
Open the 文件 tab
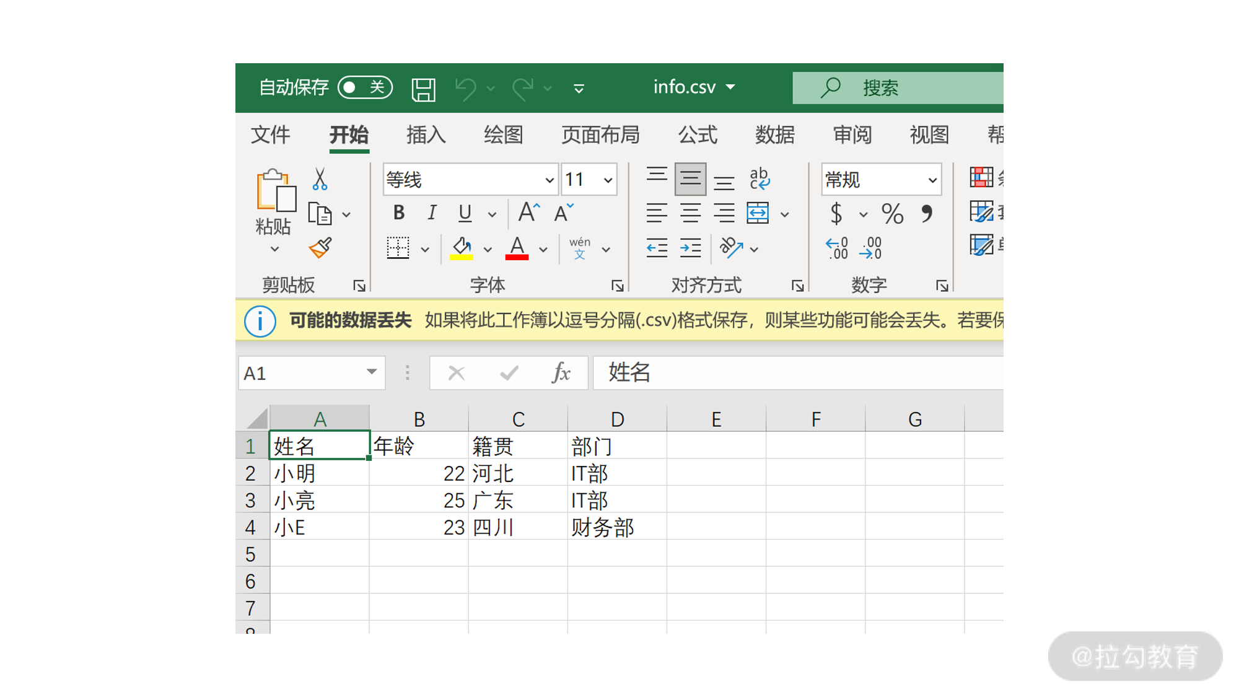click(x=271, y=134)
